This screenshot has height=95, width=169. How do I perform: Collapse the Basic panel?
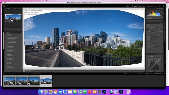(x=163, y=23)
